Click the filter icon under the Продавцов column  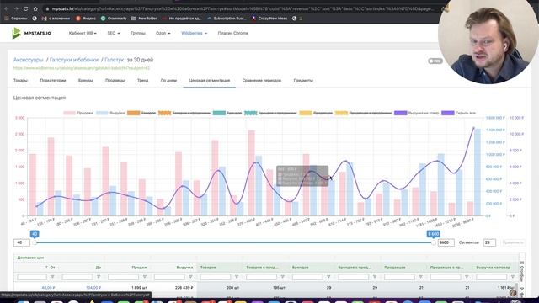coord(421,277)
